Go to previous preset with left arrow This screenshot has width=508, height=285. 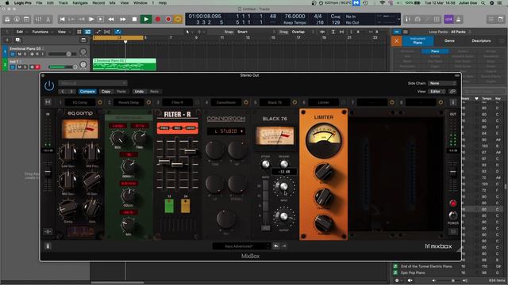tap(63, 92)
